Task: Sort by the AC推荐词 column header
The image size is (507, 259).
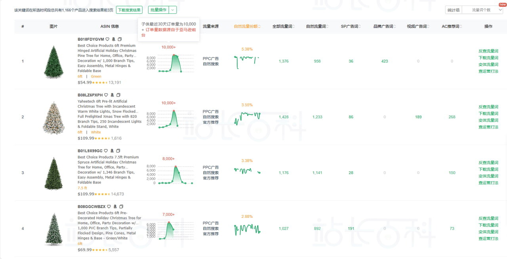Action: pyautogui.click(x=452, y=26)
